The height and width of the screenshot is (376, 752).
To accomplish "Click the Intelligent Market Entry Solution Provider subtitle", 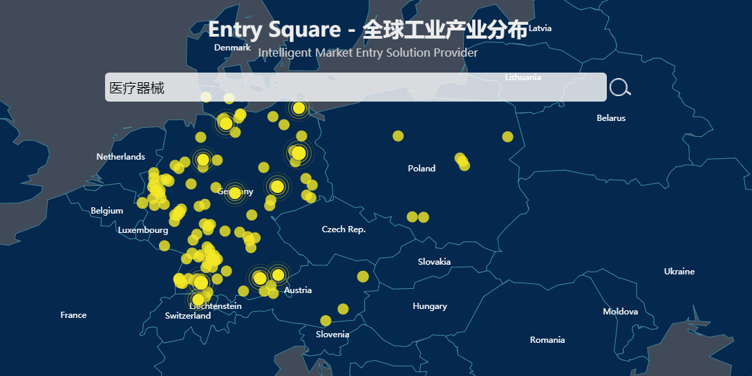I will click(368, 53).
